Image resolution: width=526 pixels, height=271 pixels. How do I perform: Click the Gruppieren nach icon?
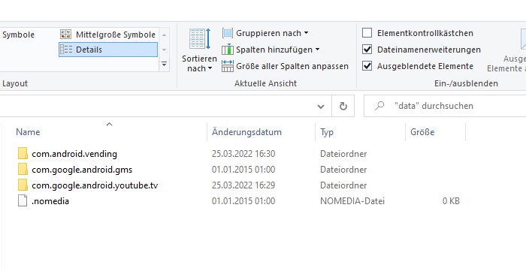click(x=228, y=33)
